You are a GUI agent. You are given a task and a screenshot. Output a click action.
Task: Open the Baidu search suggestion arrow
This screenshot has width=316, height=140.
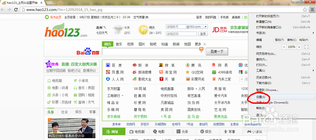[x=201, y=52]
